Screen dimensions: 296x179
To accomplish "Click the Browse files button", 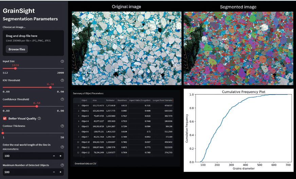I will pos(17,49).
